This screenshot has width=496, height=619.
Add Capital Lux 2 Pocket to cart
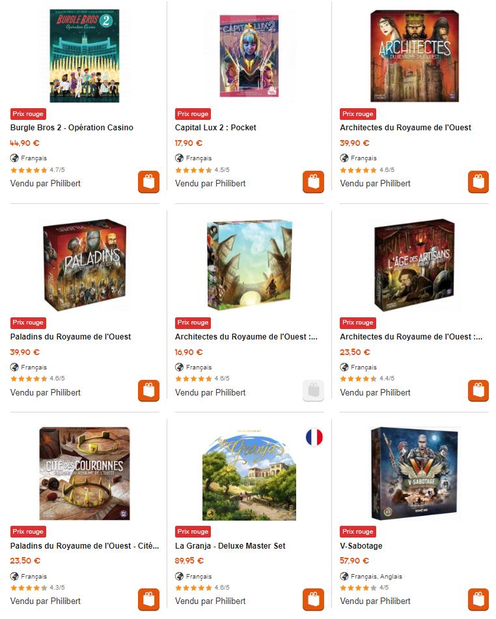314,182
